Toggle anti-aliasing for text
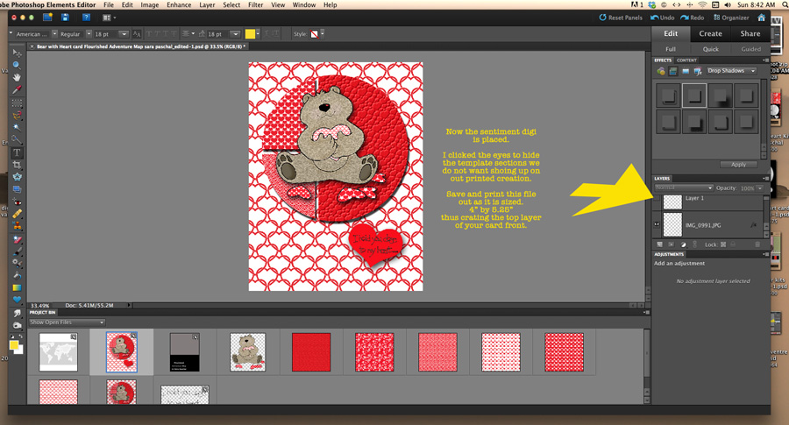 coord(137,34)
